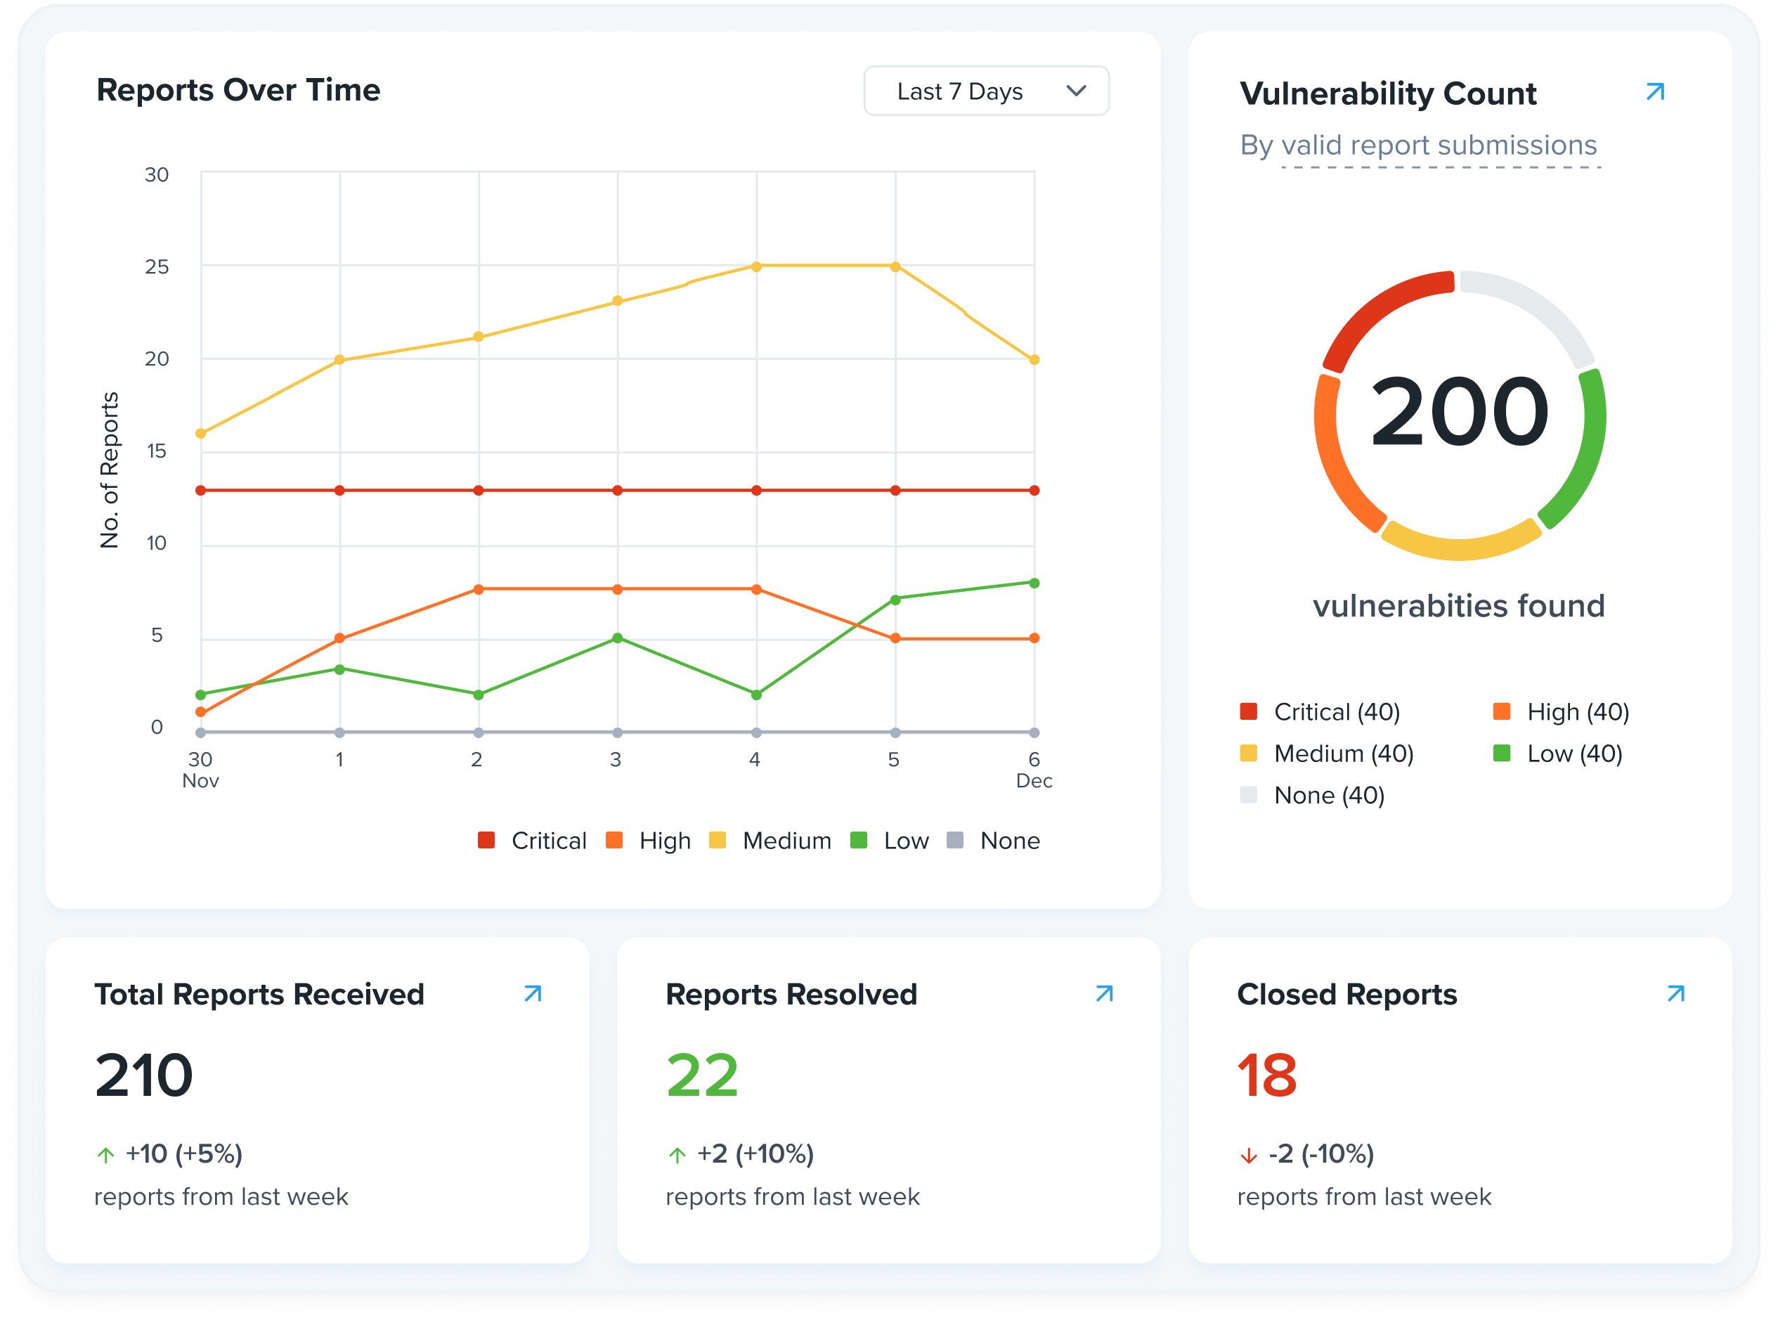The image size is (1778, 1325).
Task: Click the 200 vulnerabilities total
Action: 1460,412
